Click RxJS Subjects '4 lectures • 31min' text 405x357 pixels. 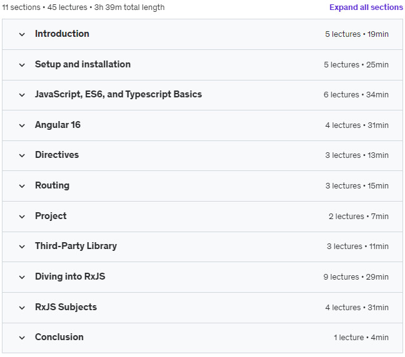(x=357, y=308)
